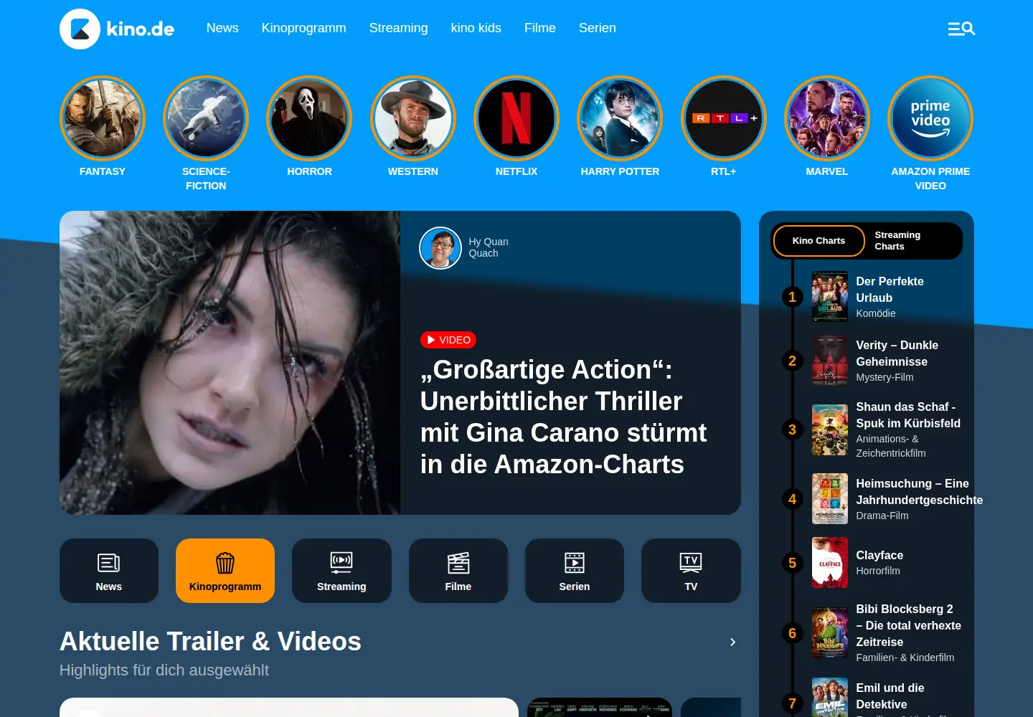
Task: Open the RTL+ category circle
Action: [724, 118]
